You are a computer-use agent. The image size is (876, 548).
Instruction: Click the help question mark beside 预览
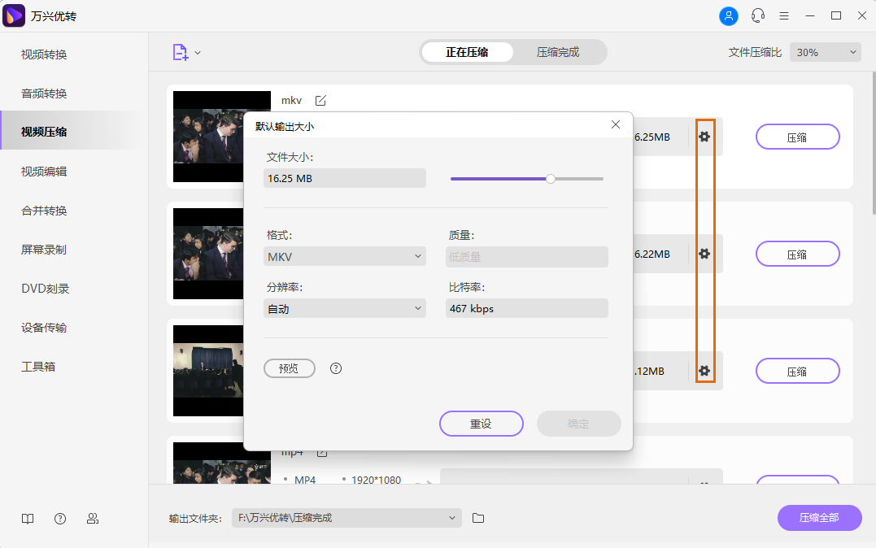click(336, 368)
